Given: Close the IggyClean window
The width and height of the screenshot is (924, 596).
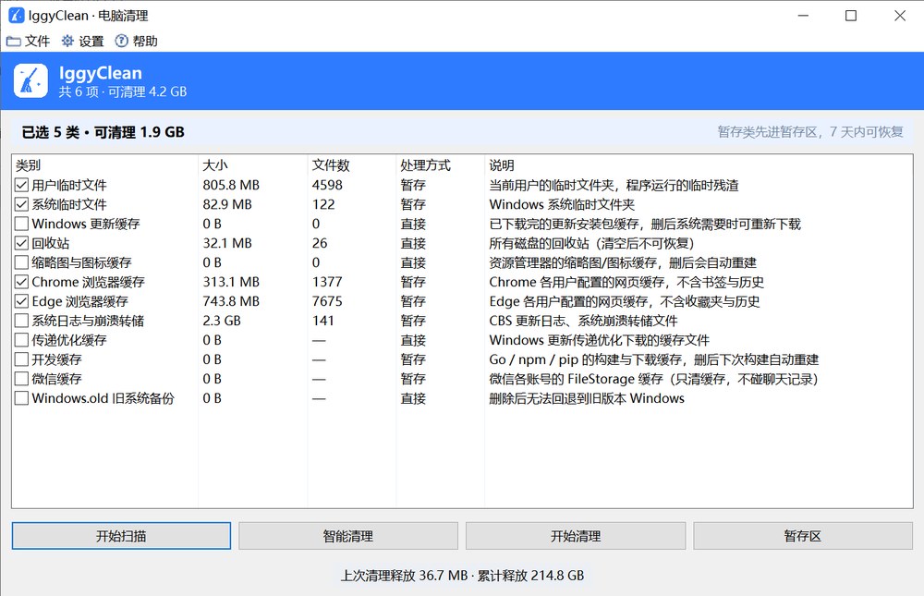Looking at the screenshot, I should point(899,16).
